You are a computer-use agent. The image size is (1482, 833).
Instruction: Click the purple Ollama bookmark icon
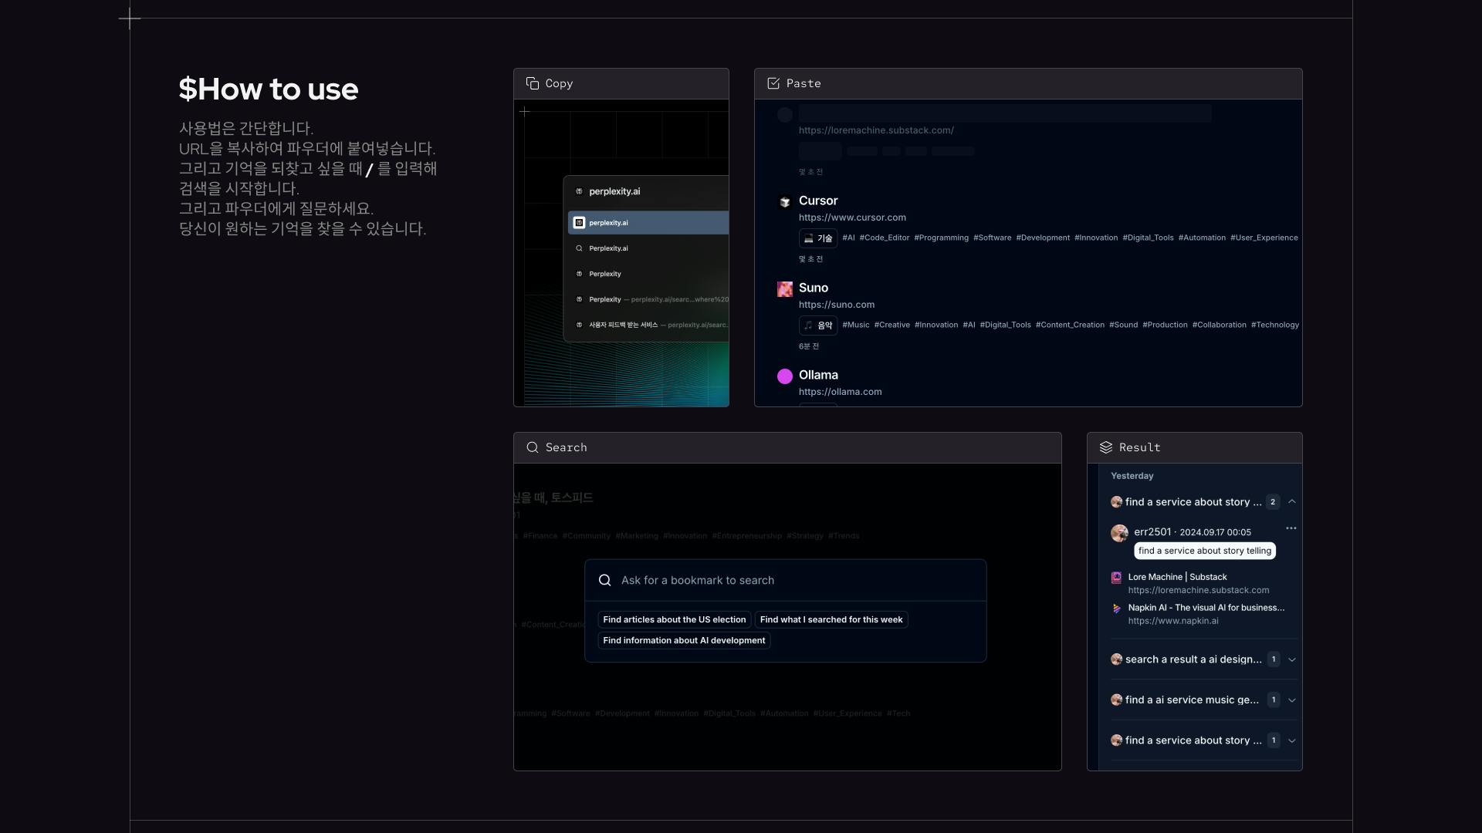[784, 376]
